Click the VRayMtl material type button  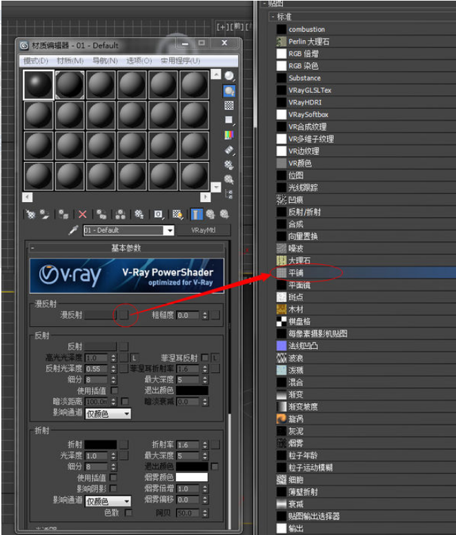click(204, 230)
